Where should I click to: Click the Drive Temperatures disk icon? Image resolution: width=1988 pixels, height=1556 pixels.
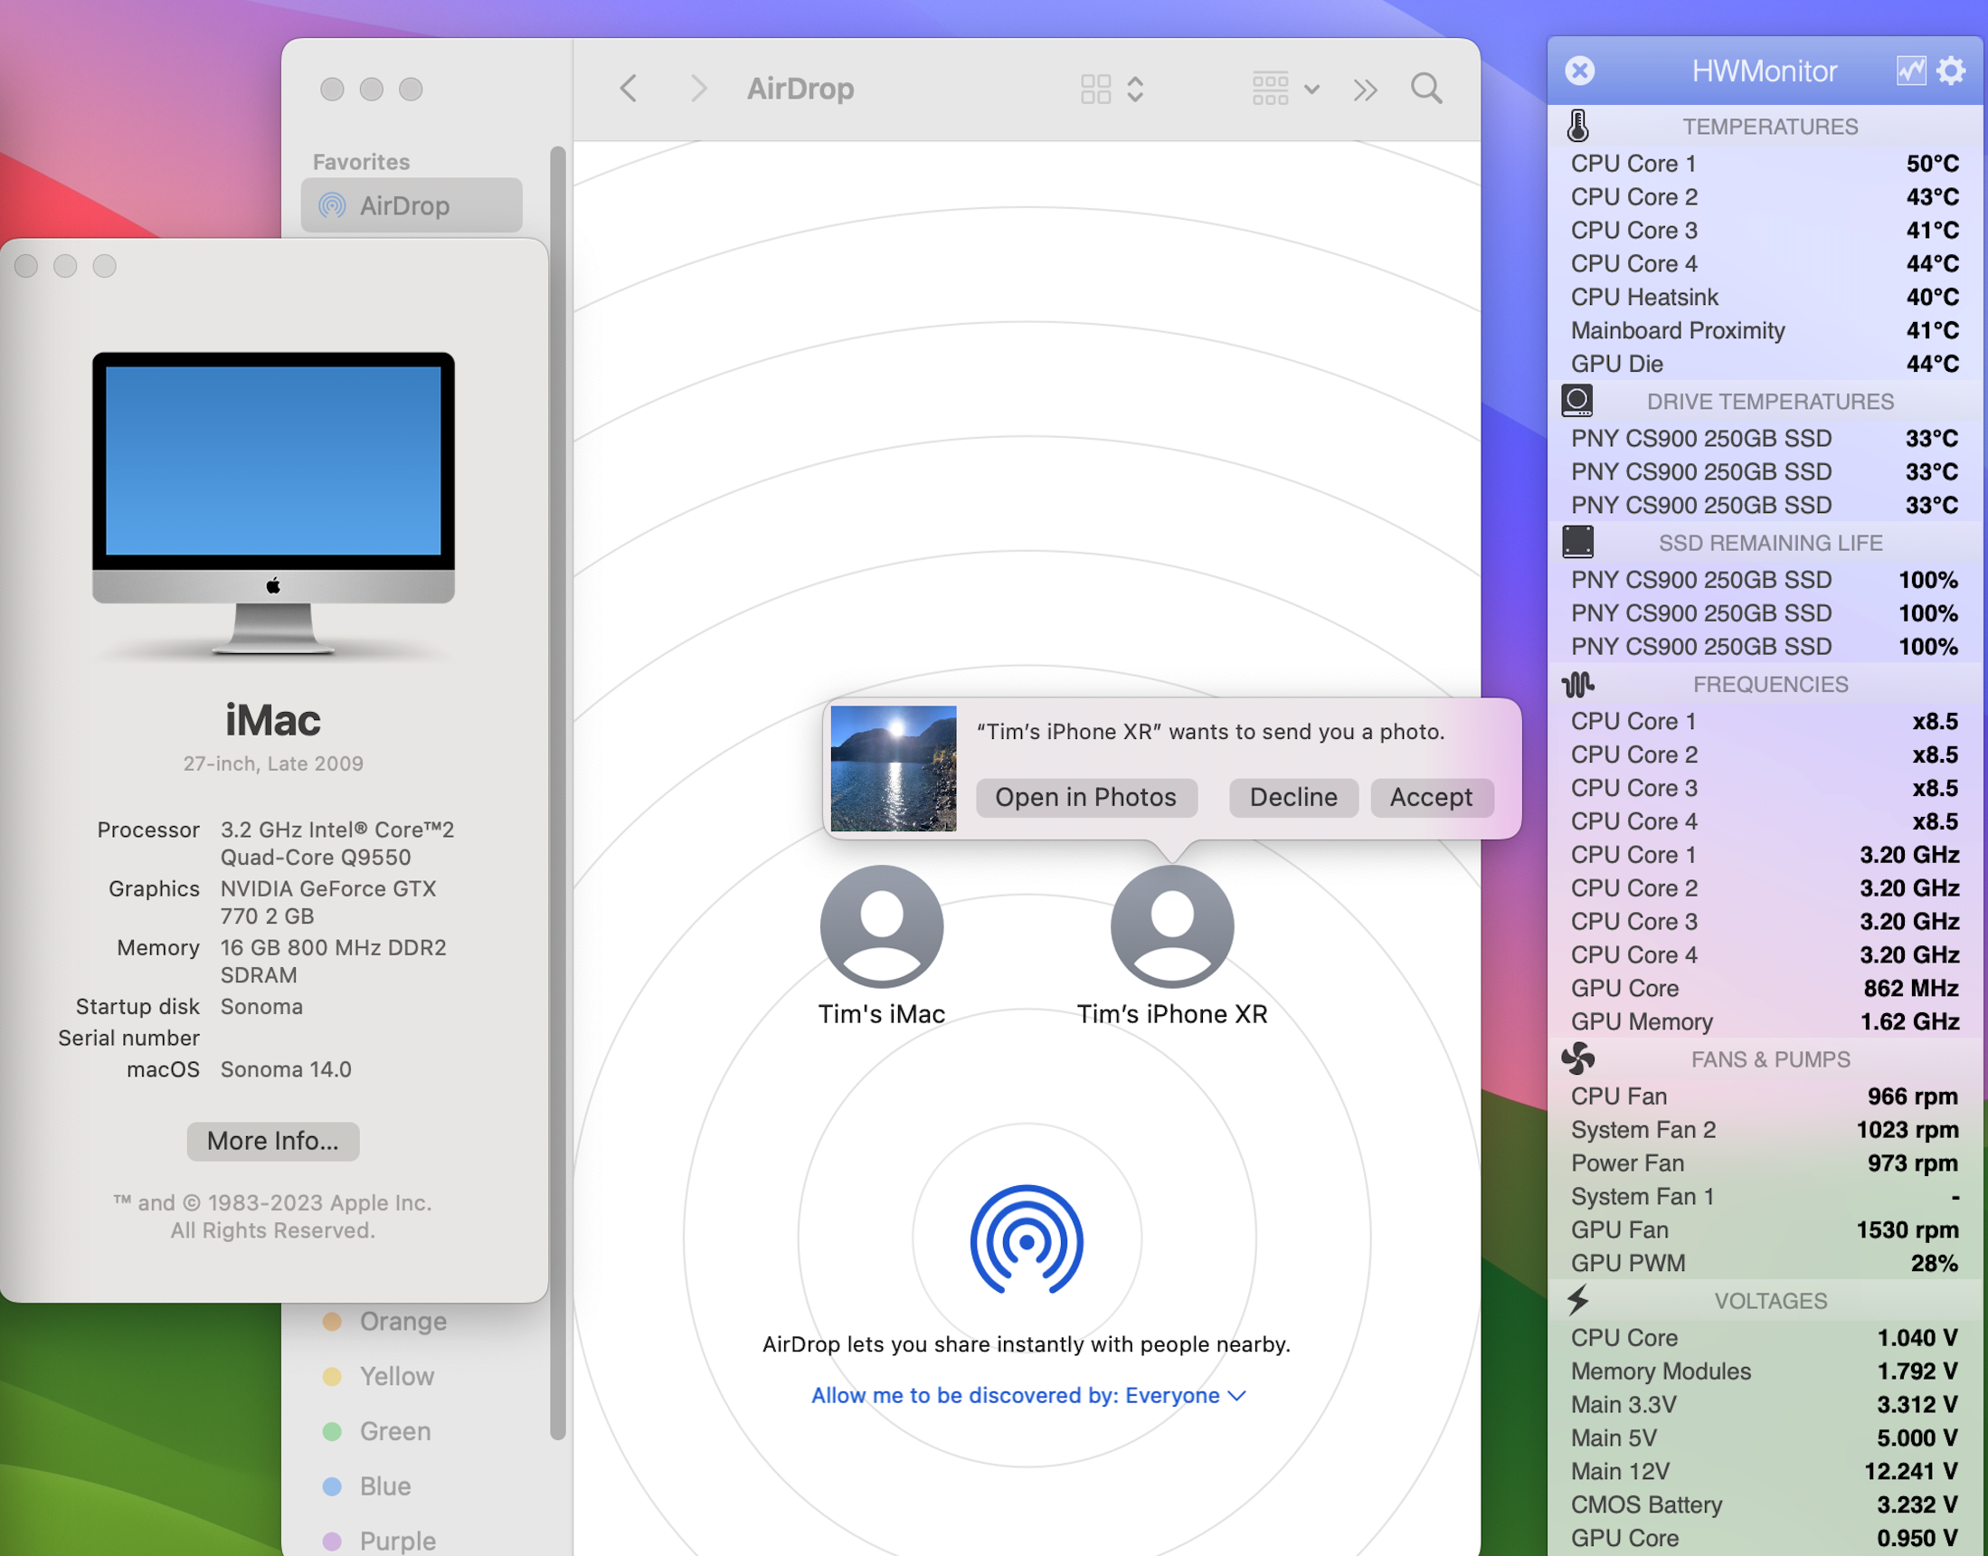[x=1577, y=400]
